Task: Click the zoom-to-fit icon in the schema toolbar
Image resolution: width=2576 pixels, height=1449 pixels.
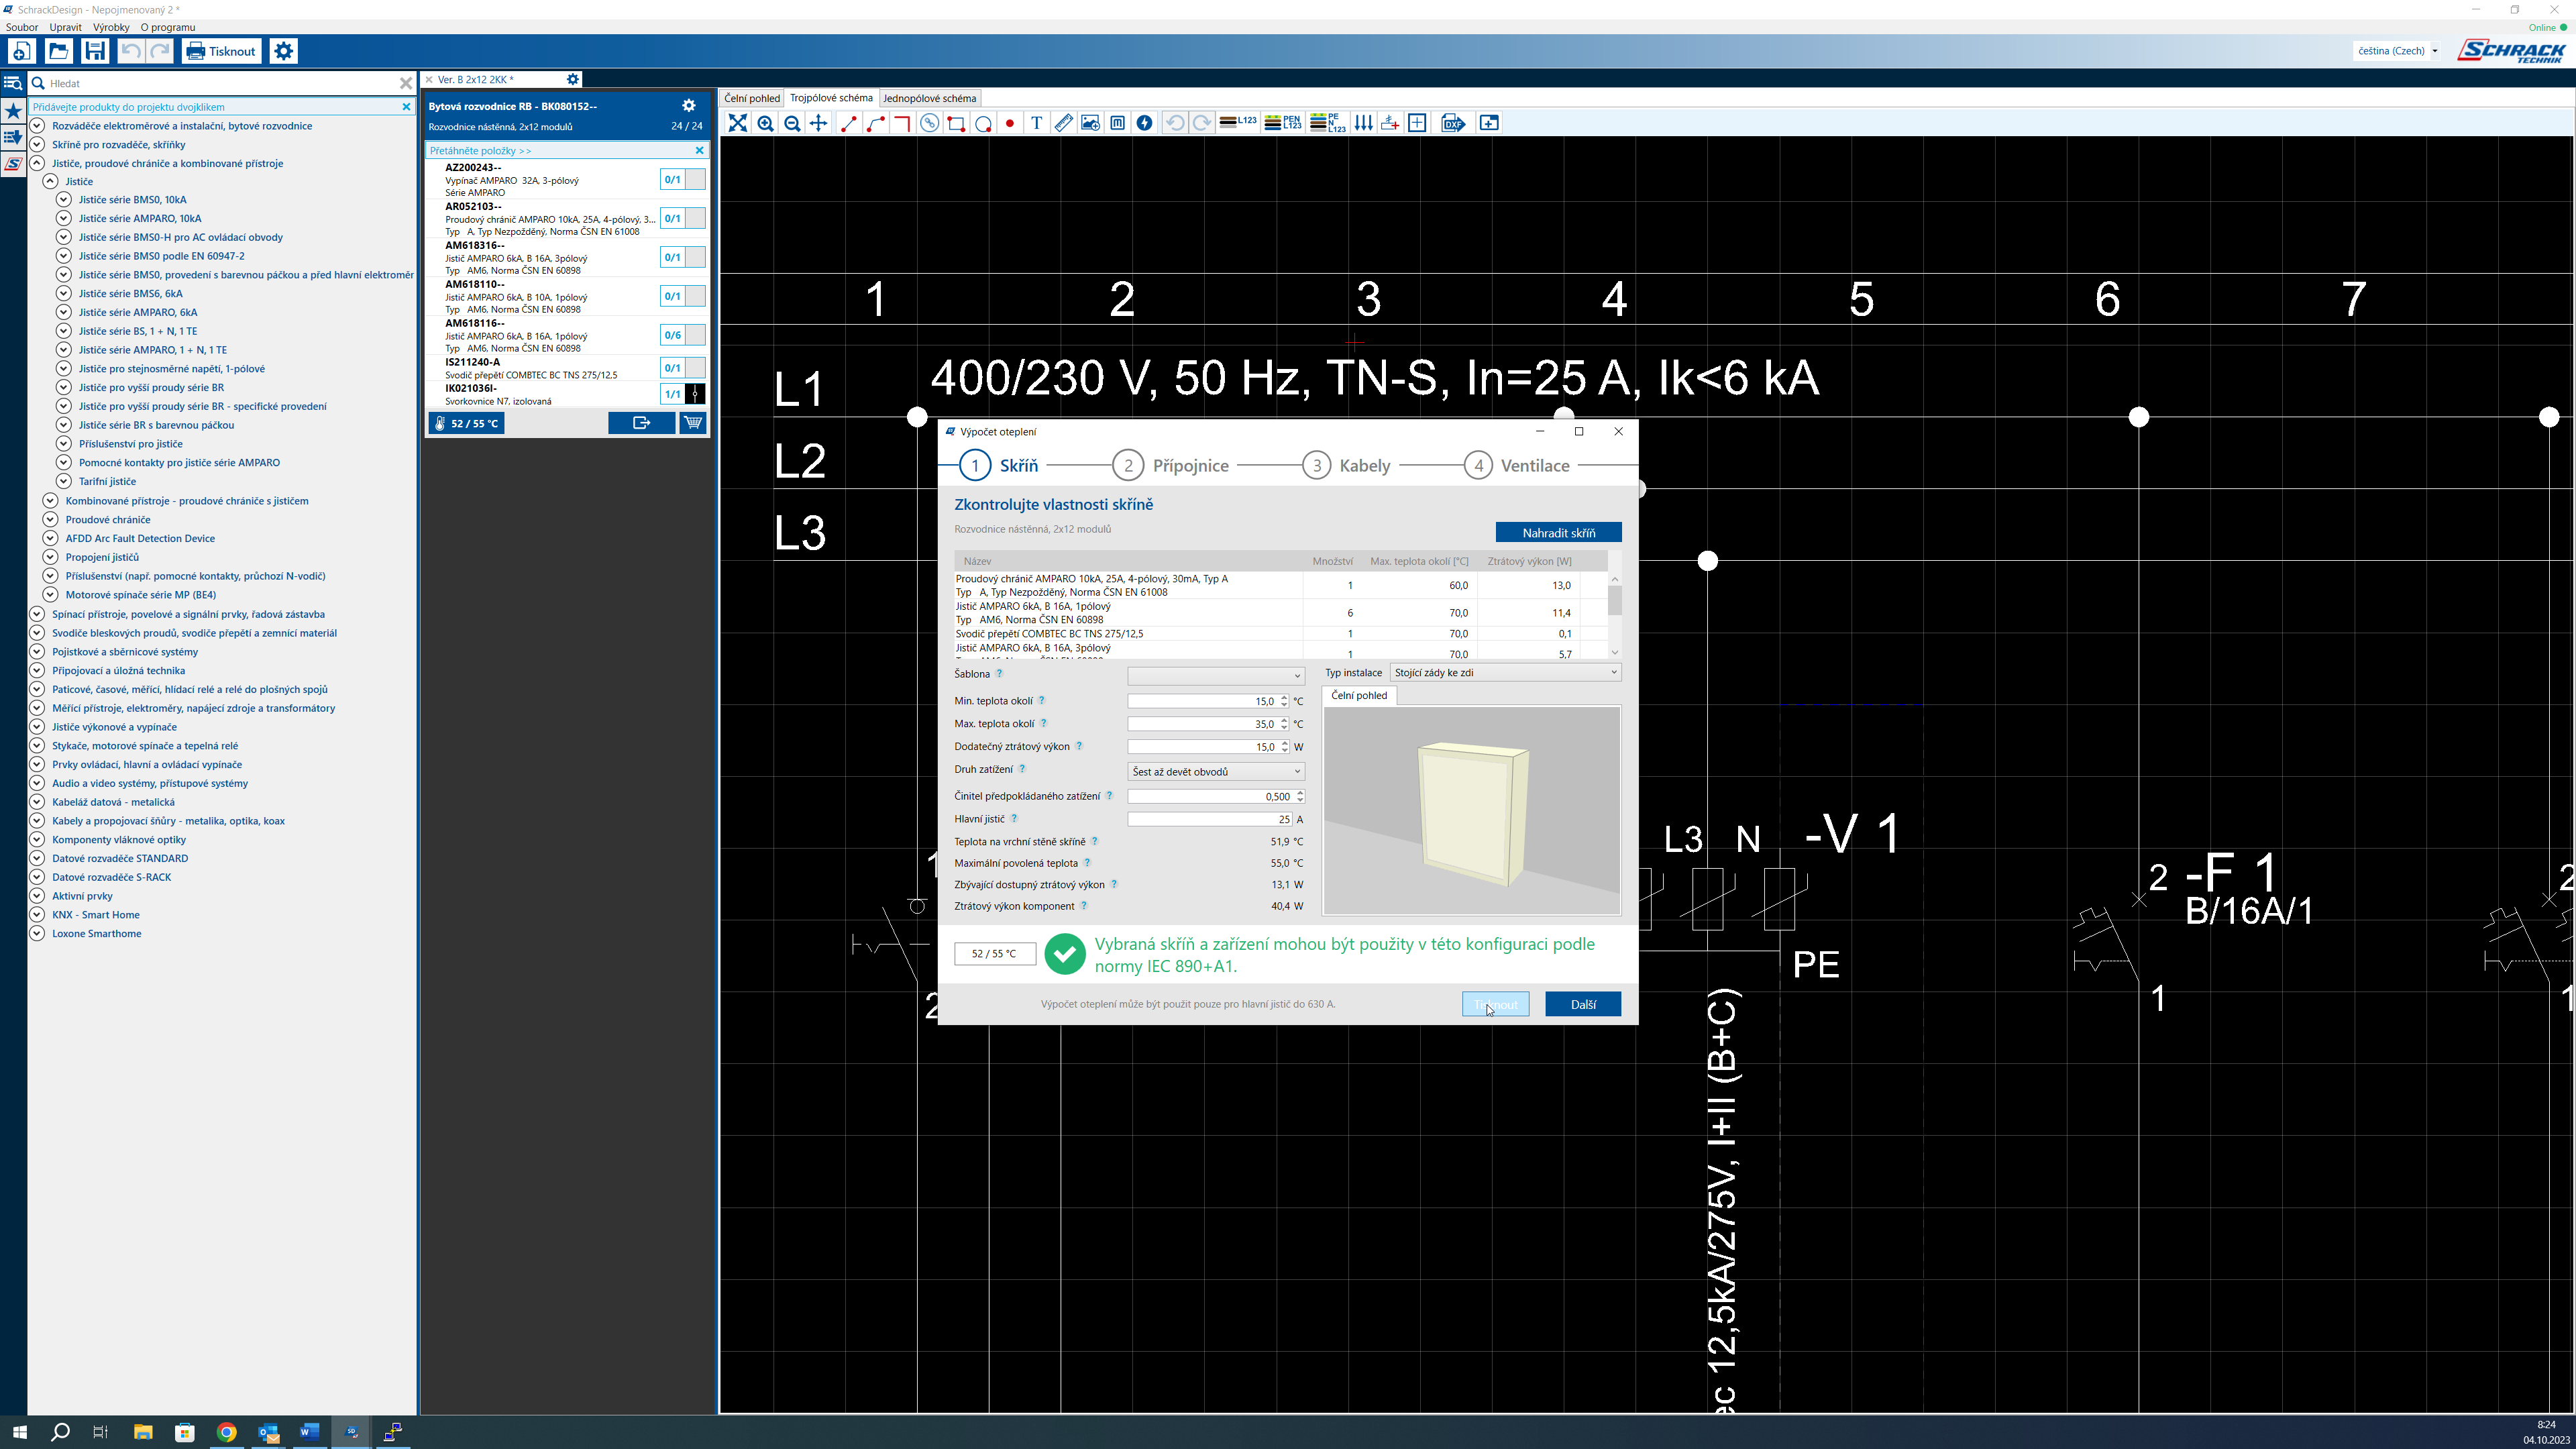Action: 738,123
